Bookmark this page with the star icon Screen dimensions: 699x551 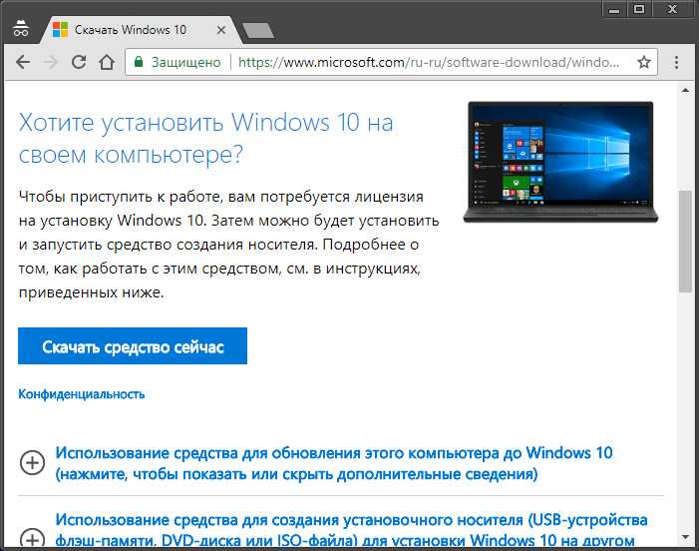(x=644, y=62)
